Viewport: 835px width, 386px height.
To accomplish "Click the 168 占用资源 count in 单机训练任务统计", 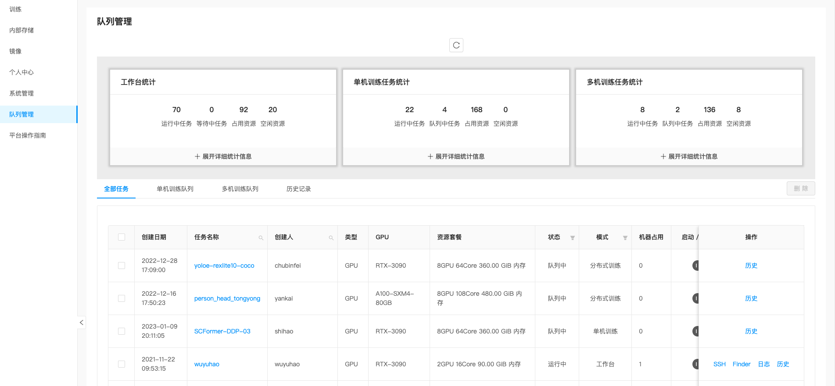I will click(477, 110).
